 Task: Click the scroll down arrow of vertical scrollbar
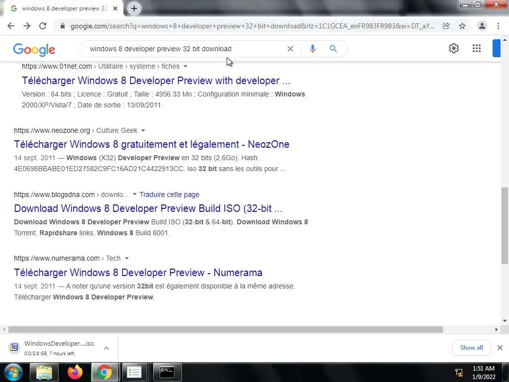coord(505,321)
